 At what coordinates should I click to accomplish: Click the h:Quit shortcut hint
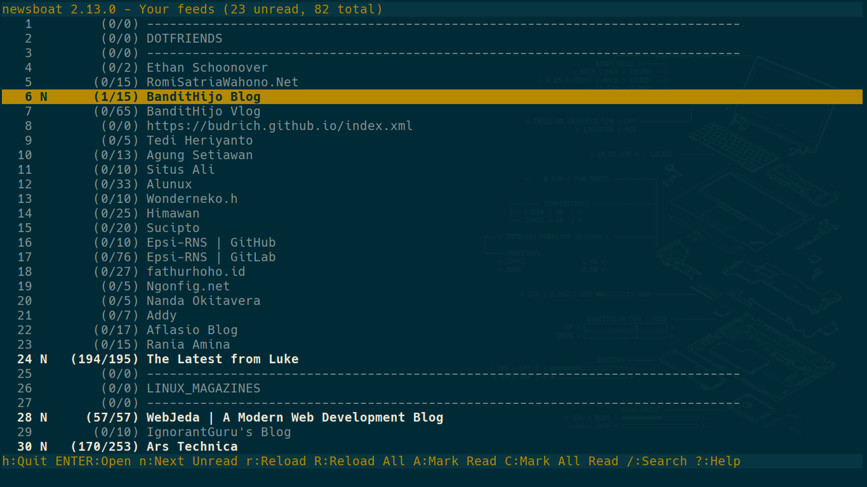[25, 461]
